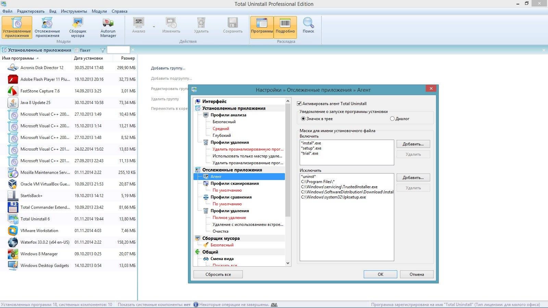Open the Отслеженные приложения module

click(x=47, y=27)
